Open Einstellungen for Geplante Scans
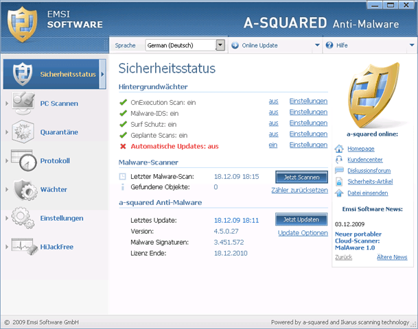The height and width of the screenshot is (329, 418). (308, 134)
